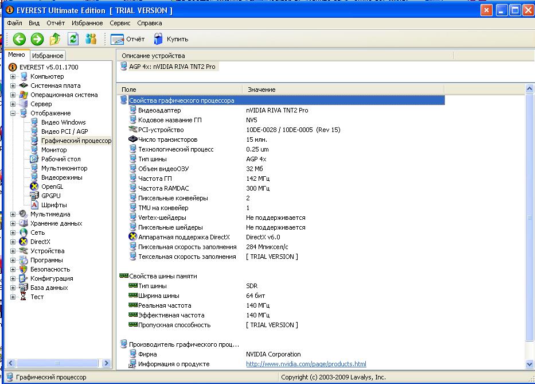
Task: Expand the Мультимедиа tree node
Action: coord(13,215)
